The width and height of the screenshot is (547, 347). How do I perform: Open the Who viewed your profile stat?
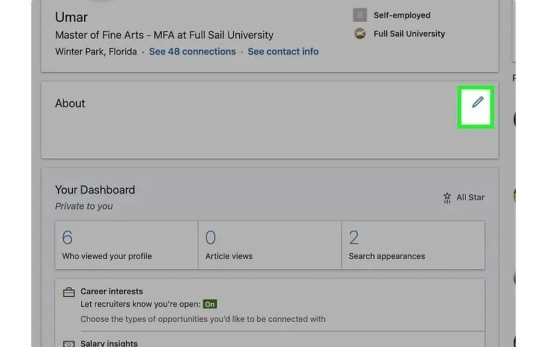tap(126, 245)
